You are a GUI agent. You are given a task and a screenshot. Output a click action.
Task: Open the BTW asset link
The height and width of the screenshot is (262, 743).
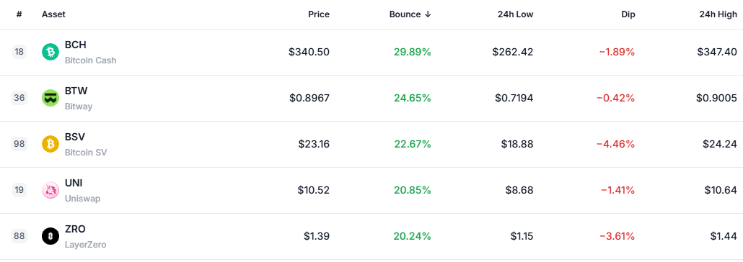pos(76,91)
